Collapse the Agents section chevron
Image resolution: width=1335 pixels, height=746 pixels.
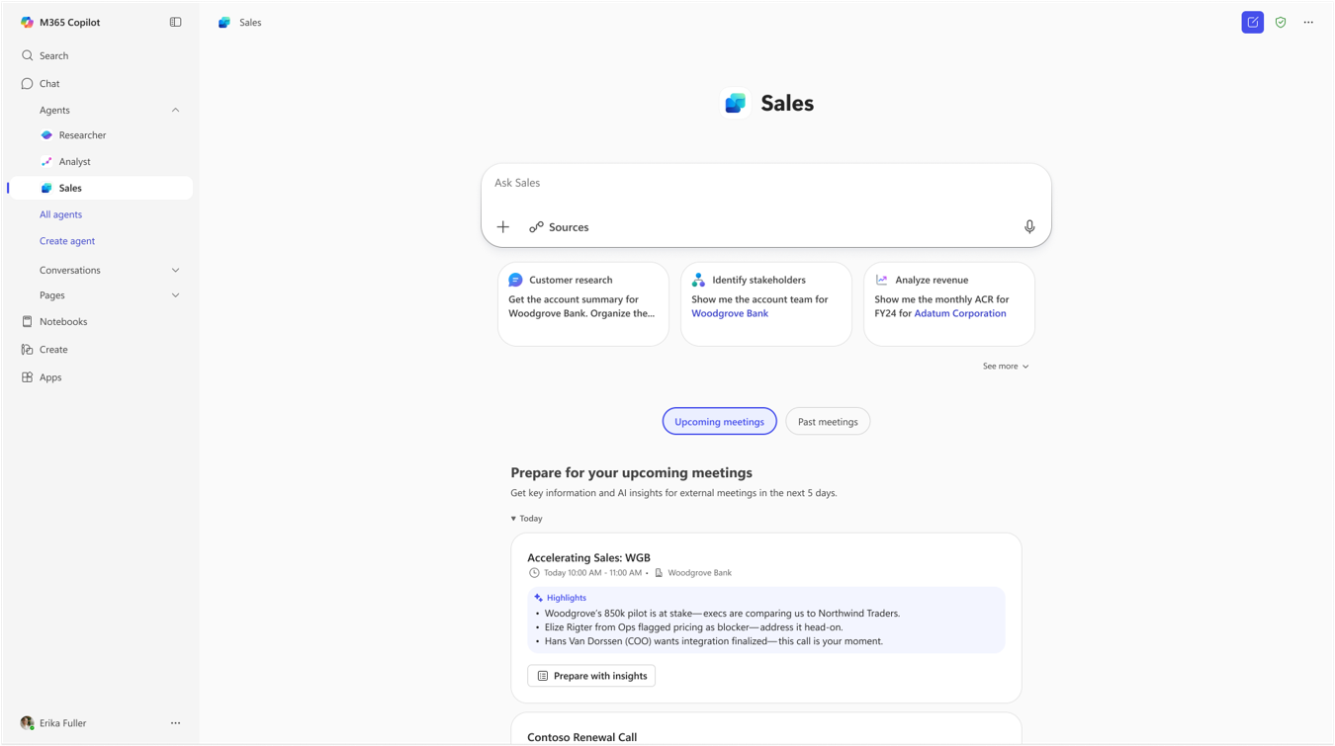(175, 110)
